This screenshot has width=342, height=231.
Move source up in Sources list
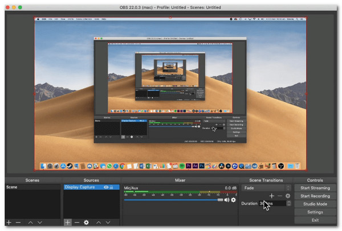point(99,222)
